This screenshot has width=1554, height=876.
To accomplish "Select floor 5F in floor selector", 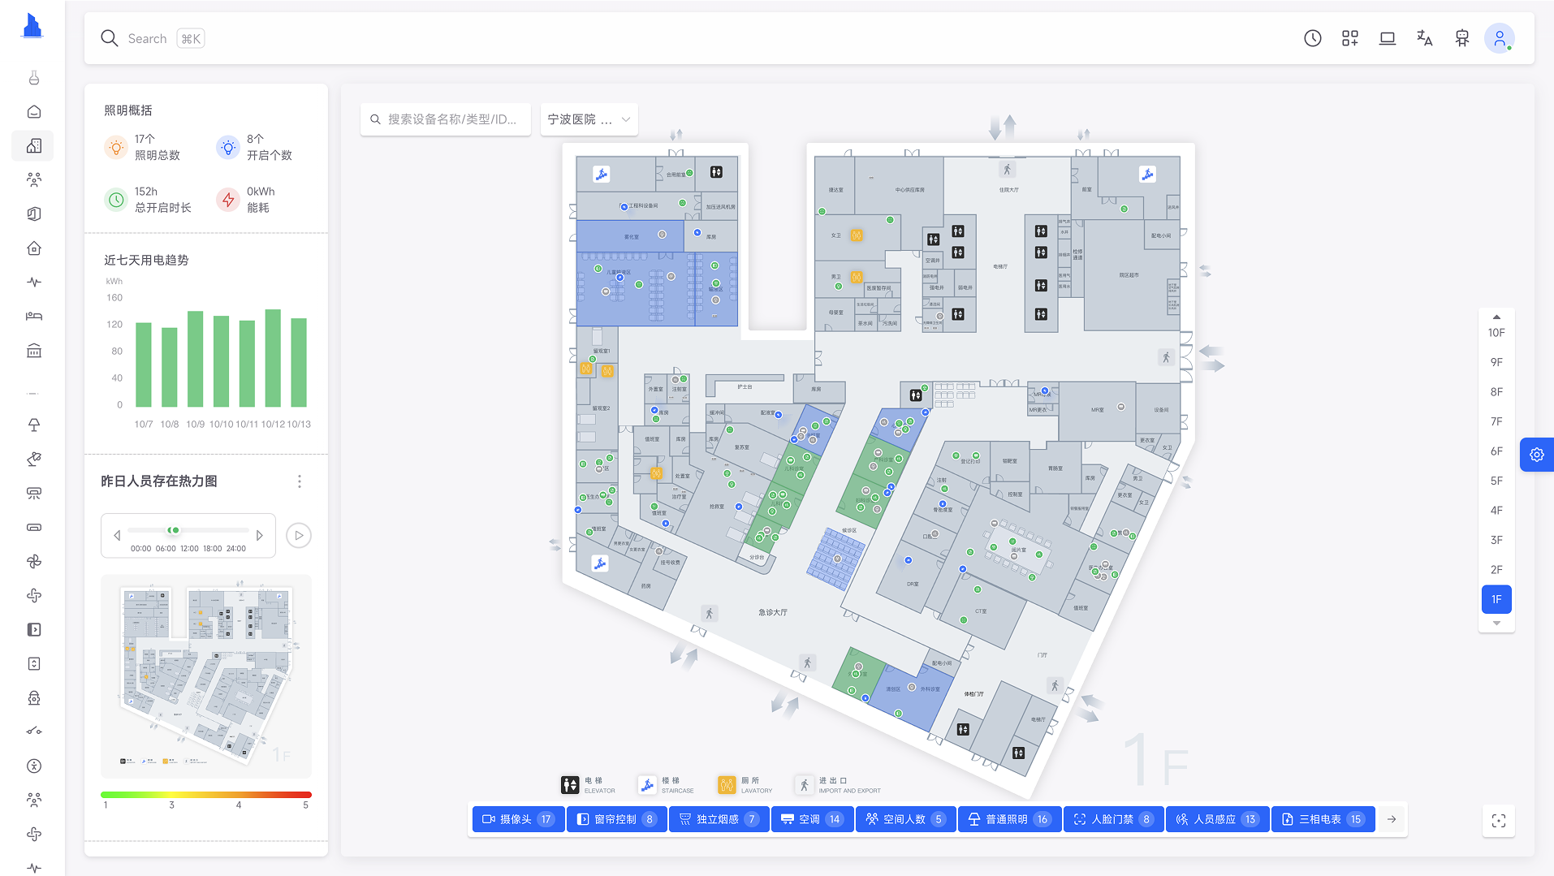I will [1496, 481].
